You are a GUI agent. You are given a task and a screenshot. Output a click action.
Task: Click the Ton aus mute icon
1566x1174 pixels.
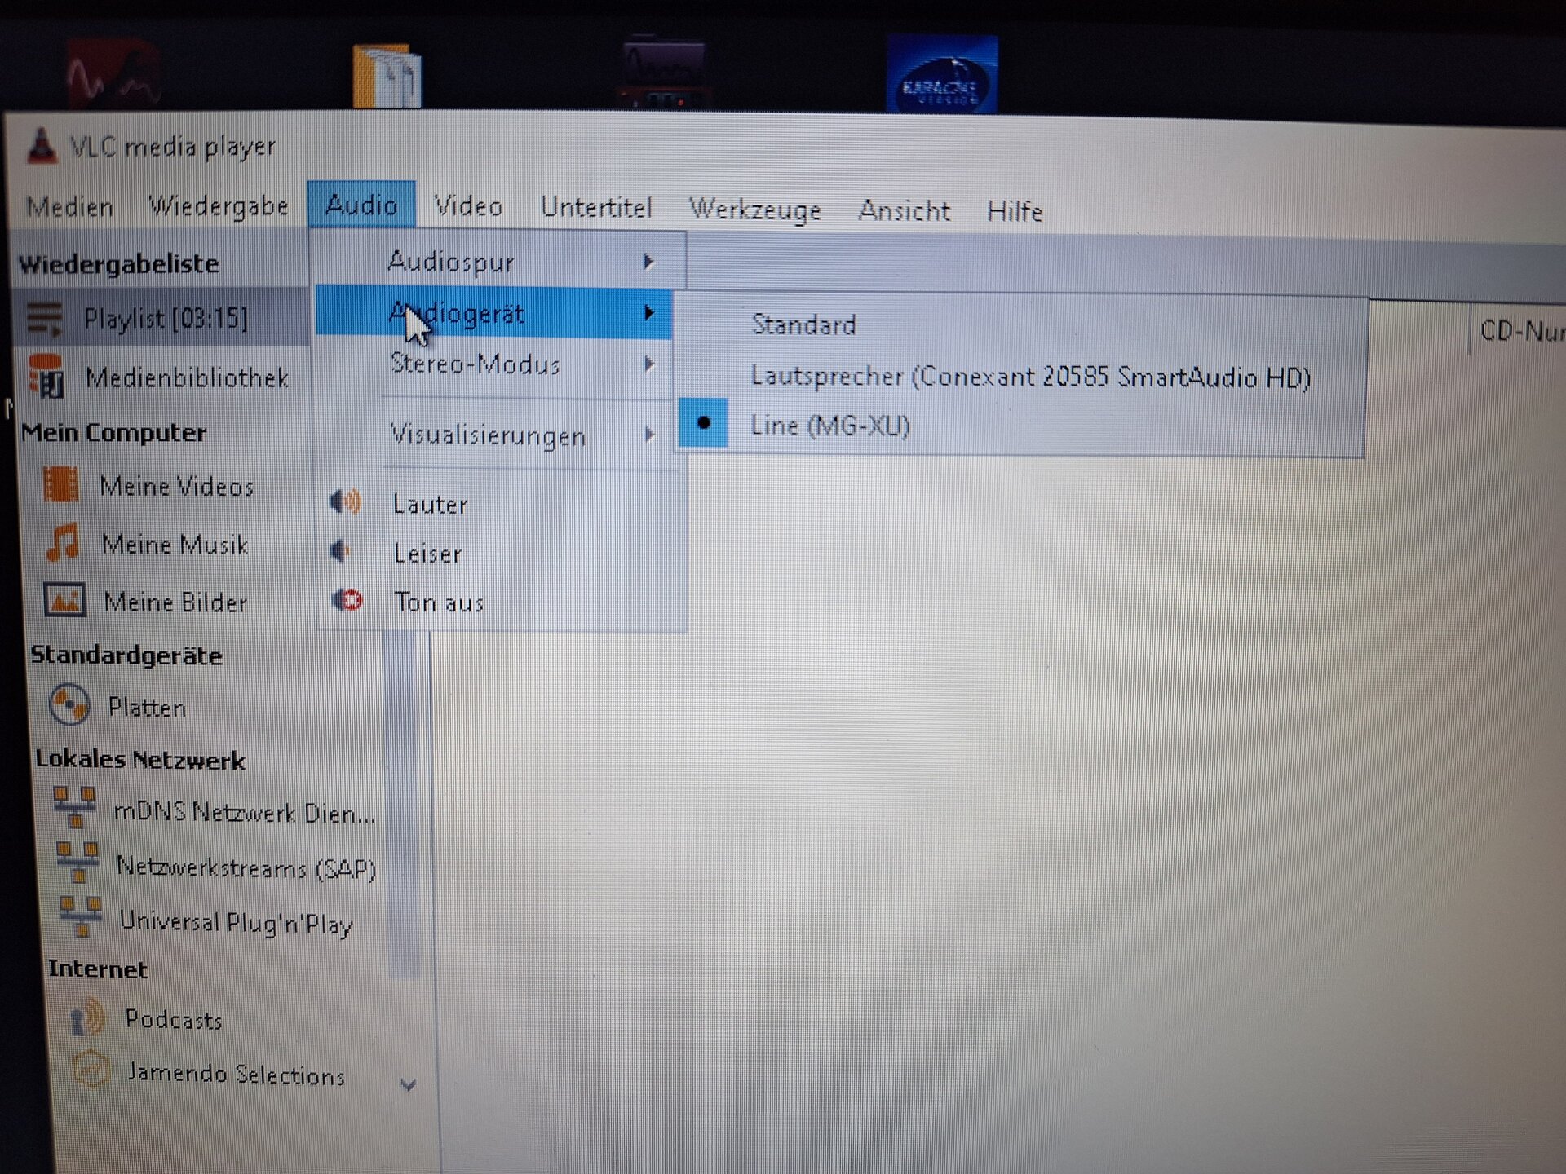pyautogui.click(x=347, y=600)
